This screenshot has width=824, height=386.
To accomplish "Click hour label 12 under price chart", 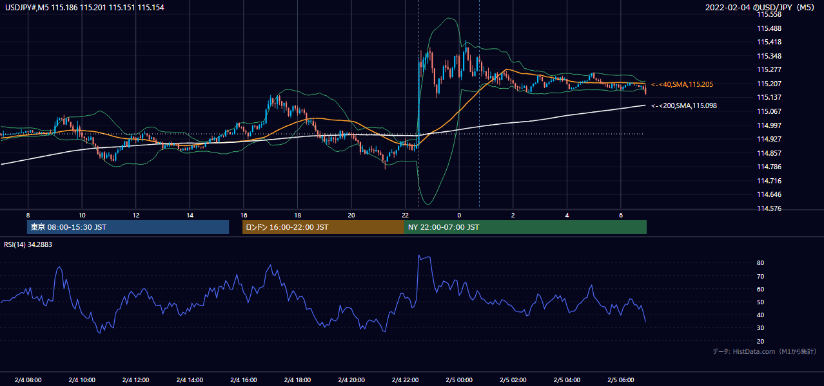I will coord(136,214).
